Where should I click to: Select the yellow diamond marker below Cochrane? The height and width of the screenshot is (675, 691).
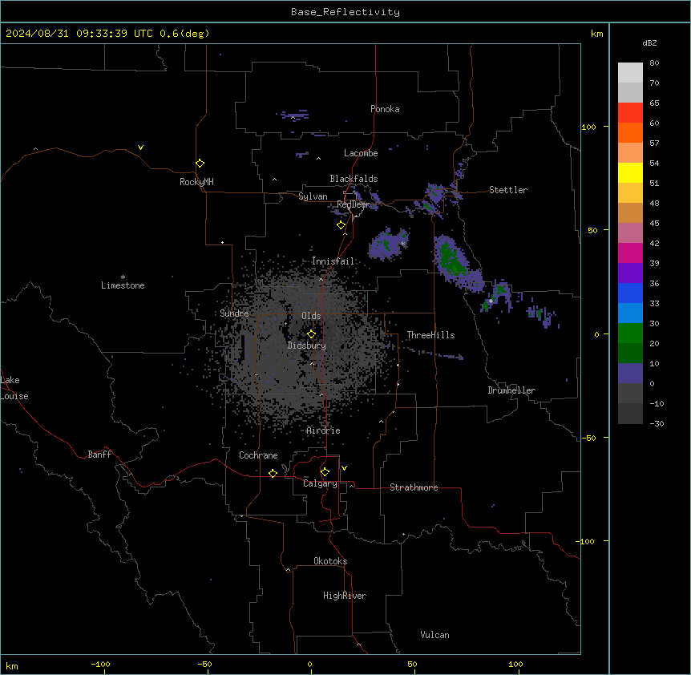[x=273, y=473]
